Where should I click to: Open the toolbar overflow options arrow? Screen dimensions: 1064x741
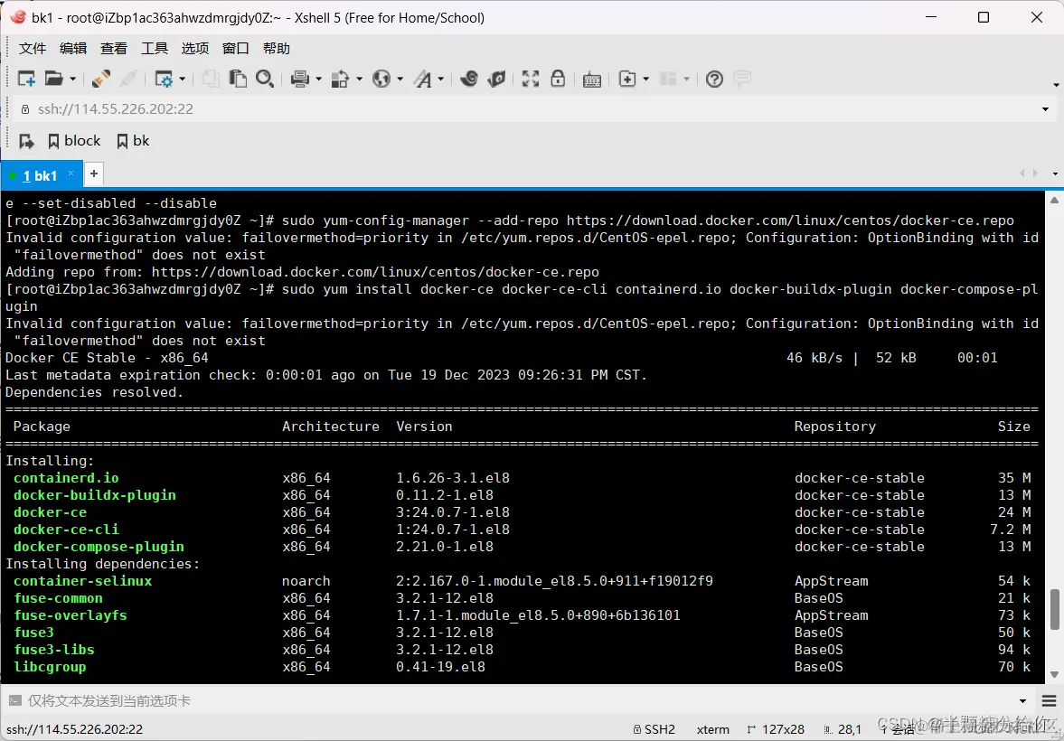pos(1056,85)
